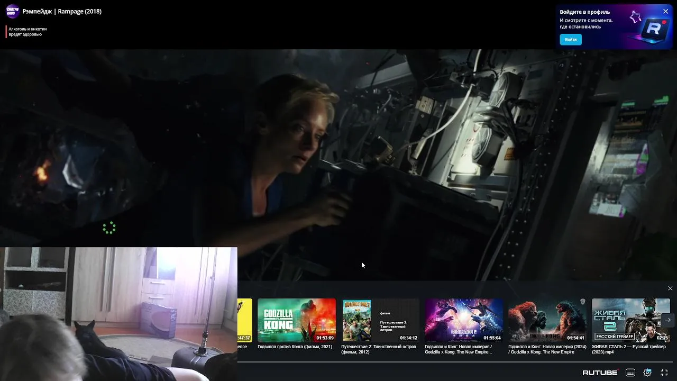Click the warning text "Алкоголь и никотин вредят здоровью"

coord(28,32)
